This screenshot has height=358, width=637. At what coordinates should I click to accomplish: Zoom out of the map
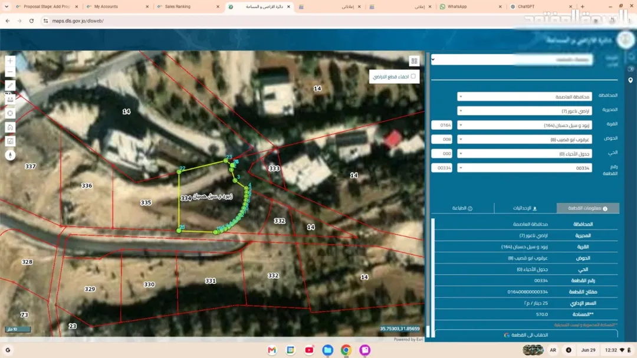(10, 72)
